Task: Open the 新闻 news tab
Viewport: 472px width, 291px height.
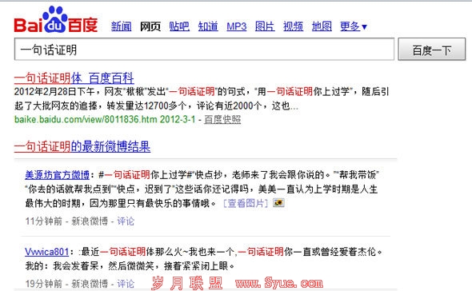Action: click(x=122, y=26)
